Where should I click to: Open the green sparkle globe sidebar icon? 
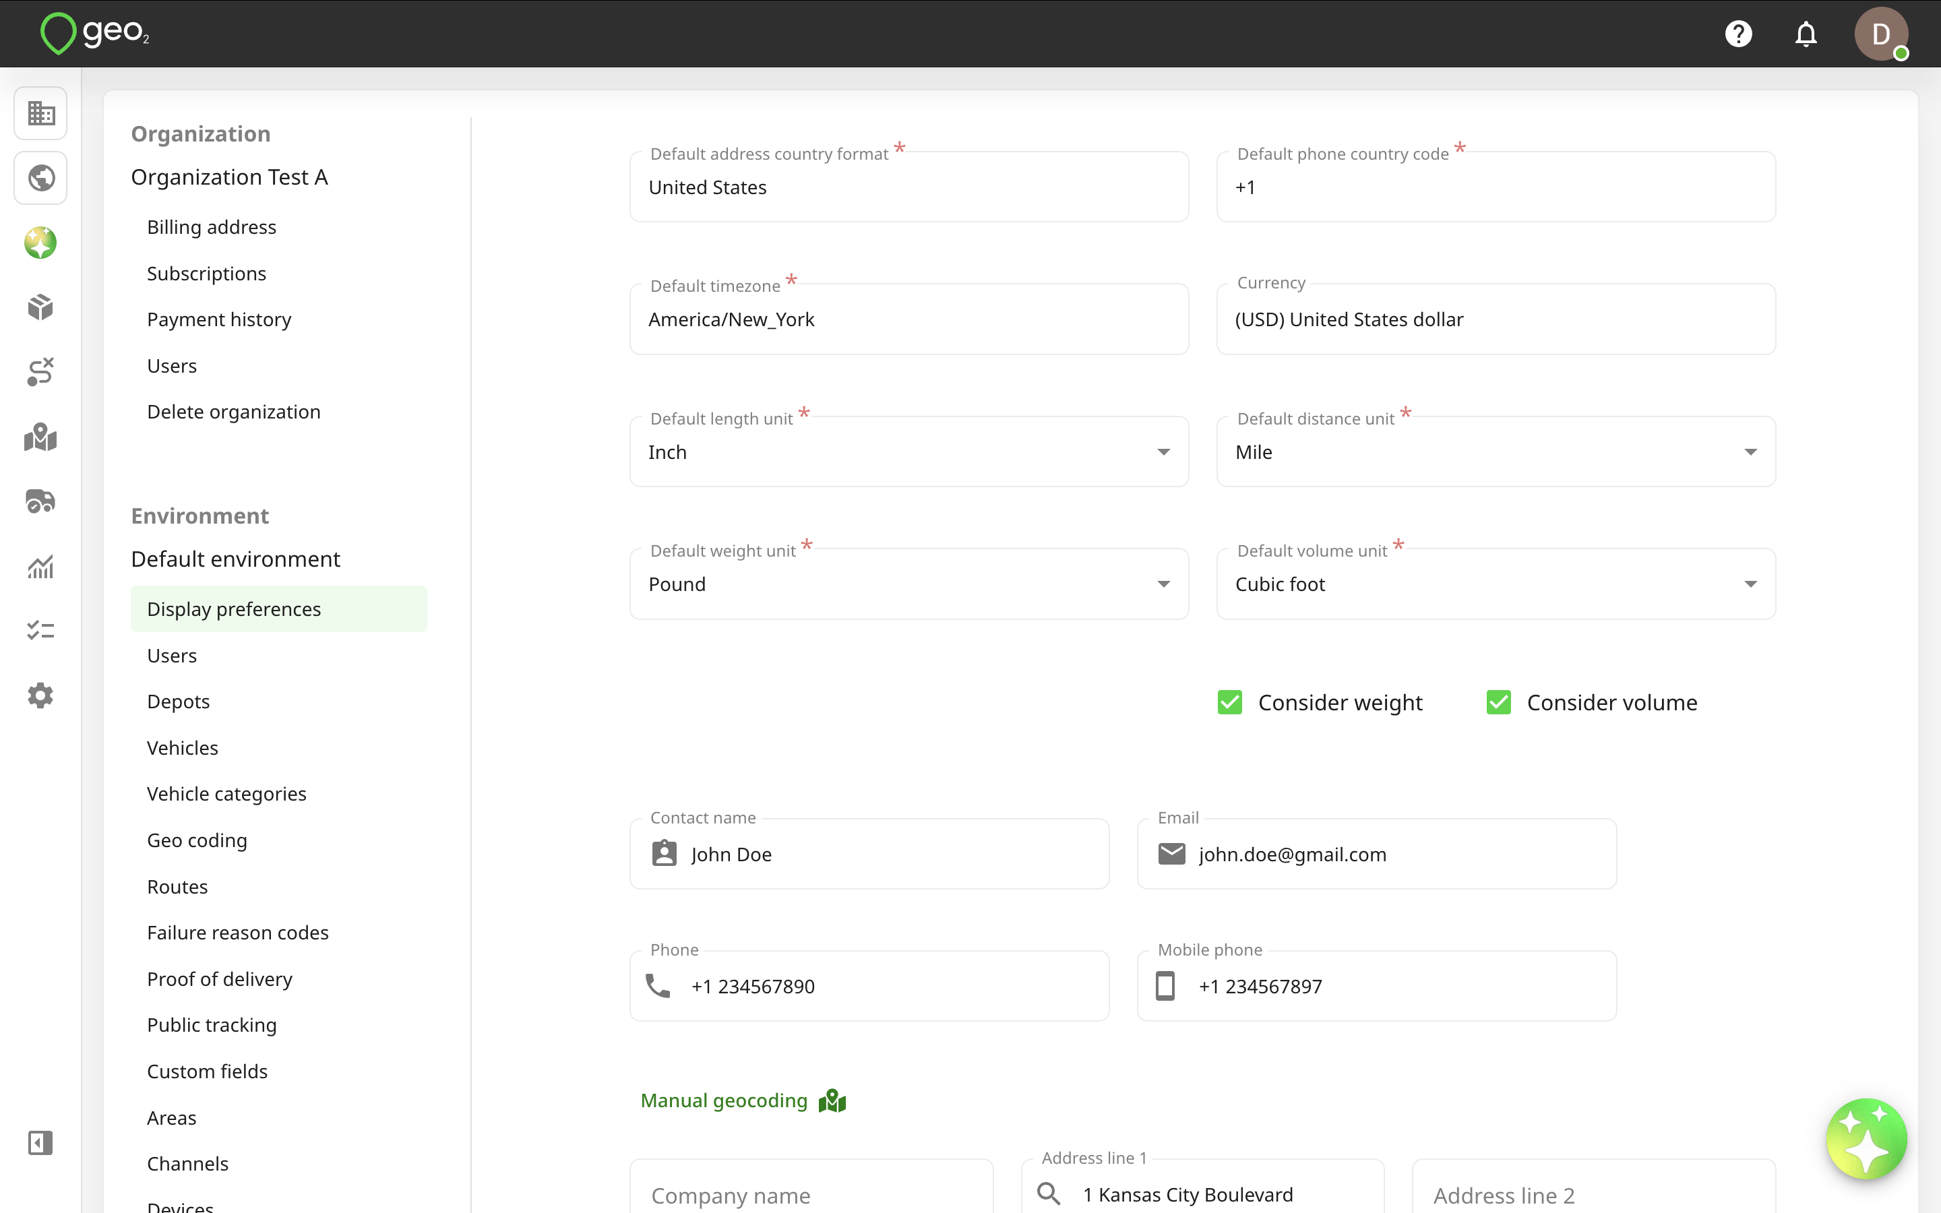click(x=41, y=243)
